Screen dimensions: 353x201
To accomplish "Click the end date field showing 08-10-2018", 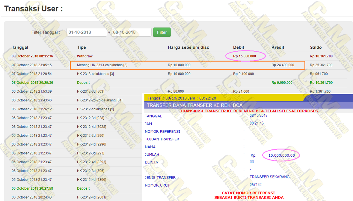I will click(x=131, y=32).
